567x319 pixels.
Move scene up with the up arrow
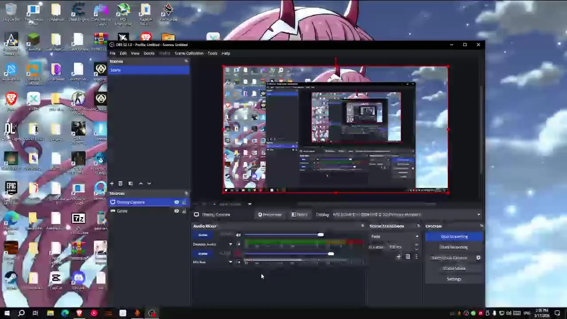pos(141,183)
